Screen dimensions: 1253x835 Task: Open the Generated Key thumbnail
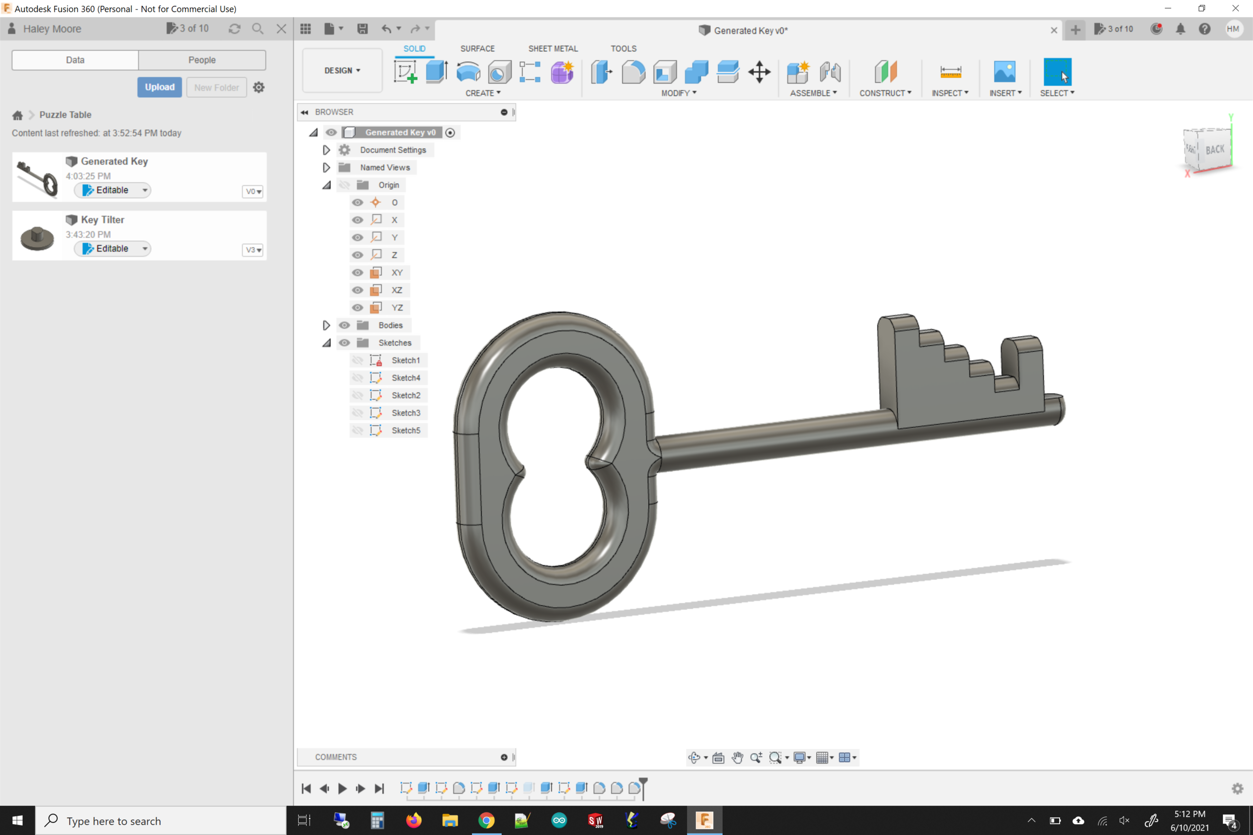pyautogui.click(x=37, y=178)
